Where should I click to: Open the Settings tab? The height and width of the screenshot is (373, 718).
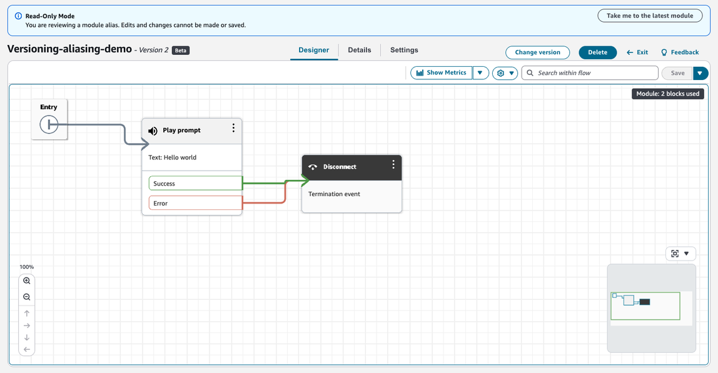click(x=403, y=50)
